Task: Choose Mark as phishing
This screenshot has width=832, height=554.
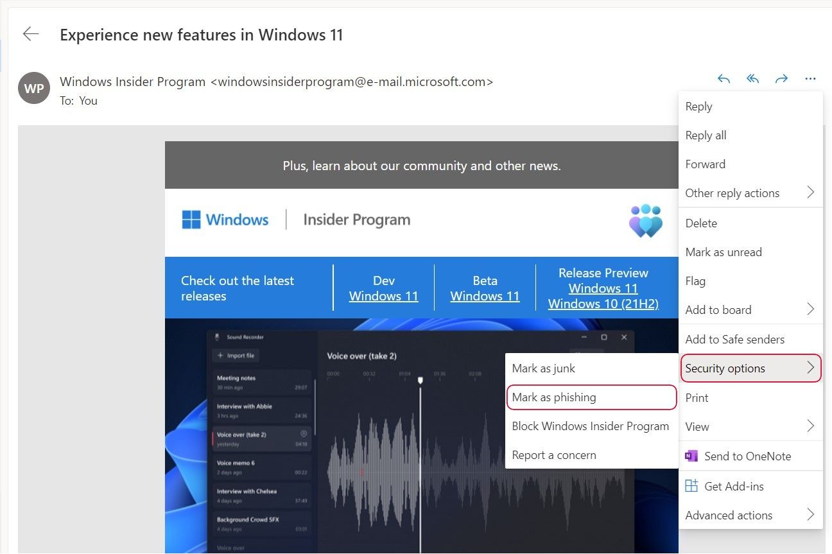Action: click(591, 397)
